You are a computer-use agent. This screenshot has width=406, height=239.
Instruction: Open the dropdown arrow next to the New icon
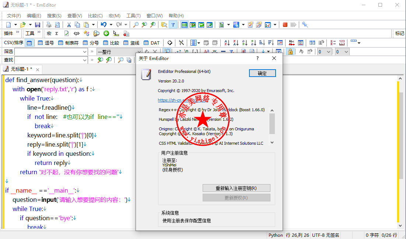(x=15, y=25)
